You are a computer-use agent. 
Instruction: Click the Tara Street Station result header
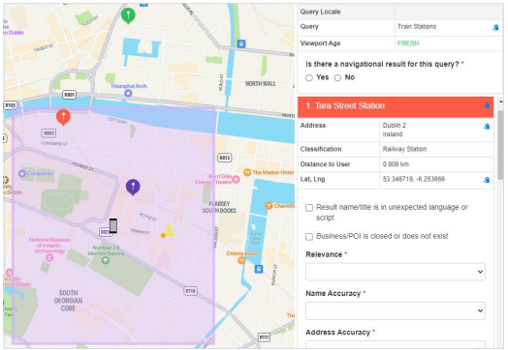[396, 106]
